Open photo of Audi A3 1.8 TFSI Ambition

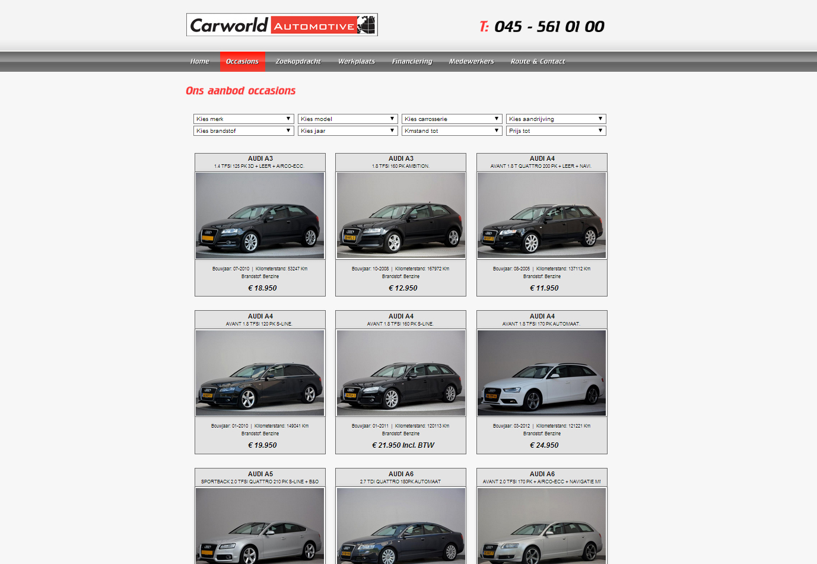pyautogui.click(x=401, y=215)
